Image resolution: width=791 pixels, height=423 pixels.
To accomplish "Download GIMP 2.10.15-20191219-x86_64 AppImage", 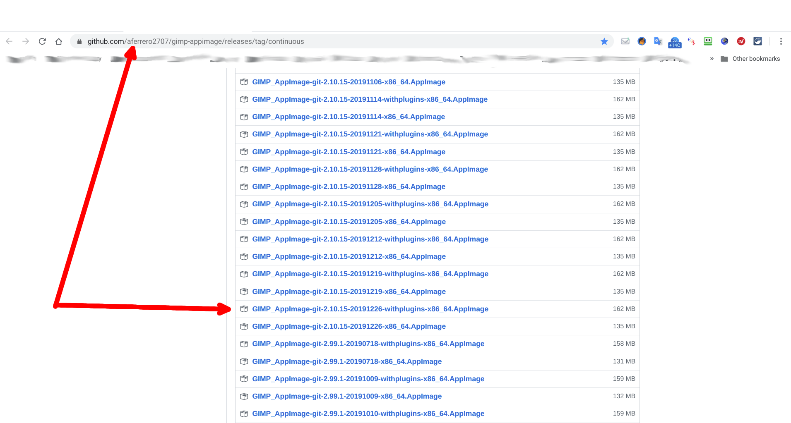I will coord(349,292).
